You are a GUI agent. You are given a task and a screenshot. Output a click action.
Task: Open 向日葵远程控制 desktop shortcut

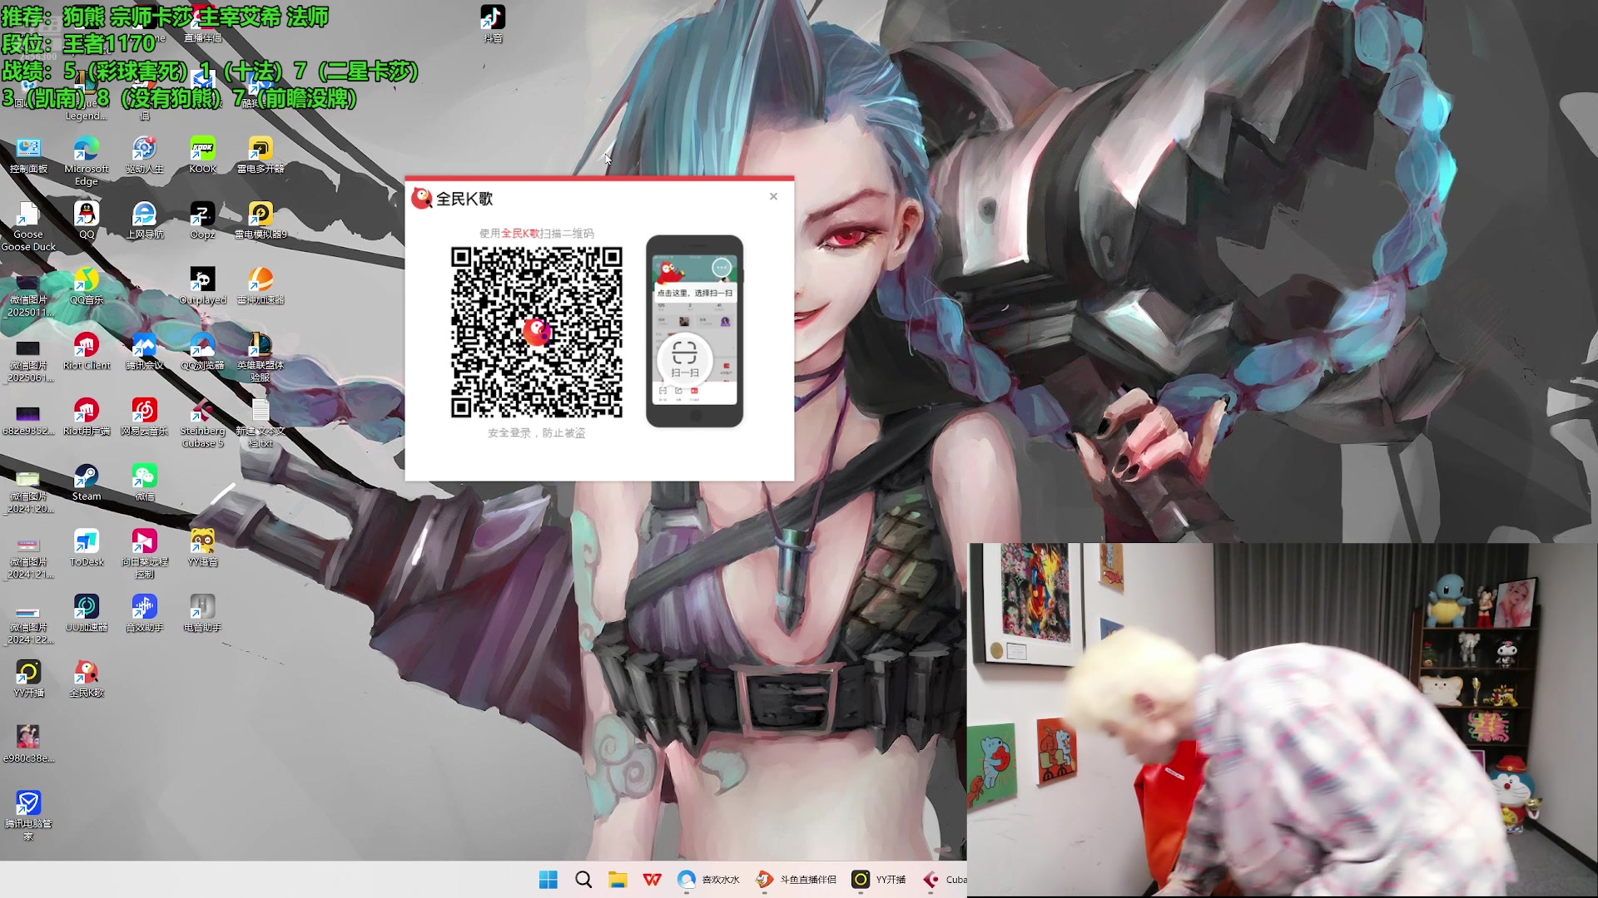coord(144,555)
